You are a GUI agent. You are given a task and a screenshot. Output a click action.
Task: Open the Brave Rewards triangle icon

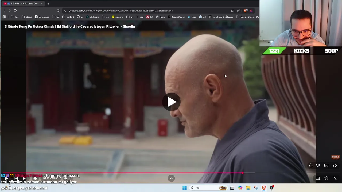point(251,11)
